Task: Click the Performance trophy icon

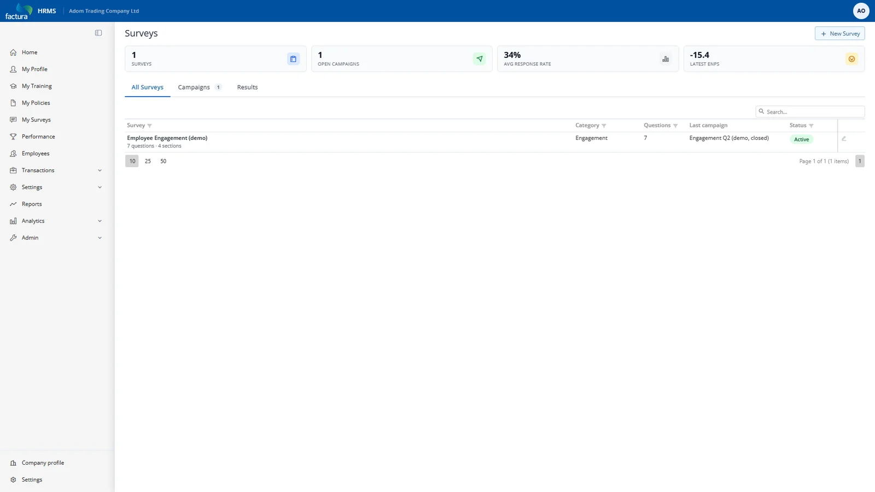Action: (13, 137)
